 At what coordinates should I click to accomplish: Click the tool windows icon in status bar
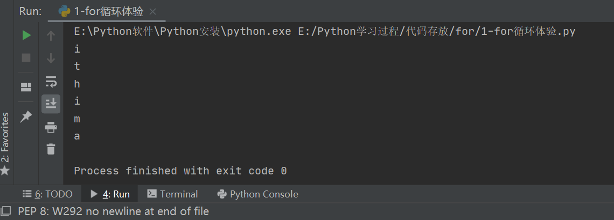6,211
